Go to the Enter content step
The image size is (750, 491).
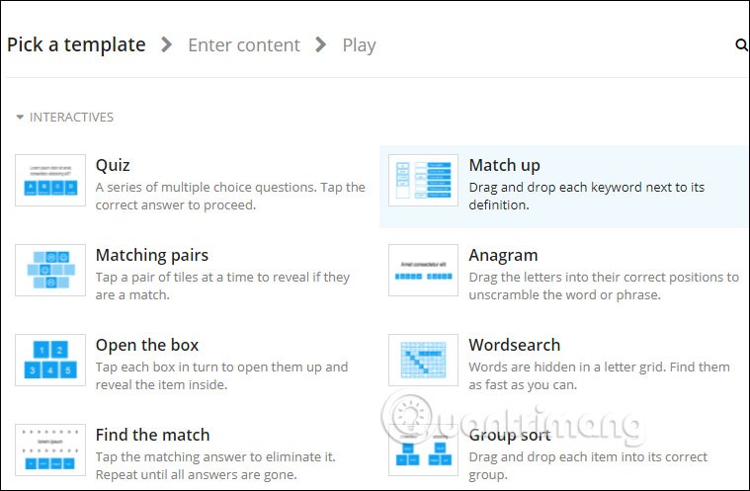(243, 44)
